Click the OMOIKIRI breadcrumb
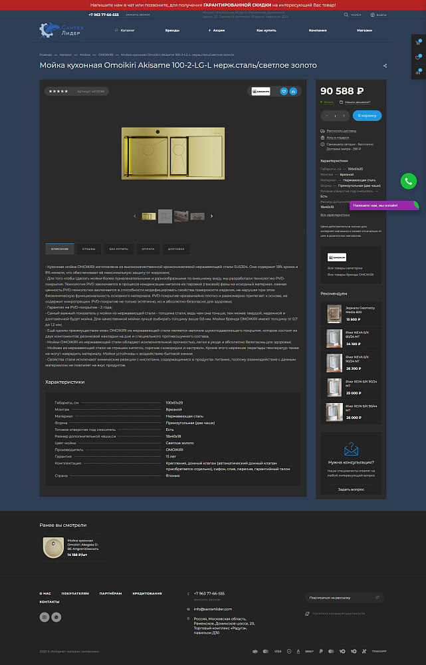 (x=106, y=55)
